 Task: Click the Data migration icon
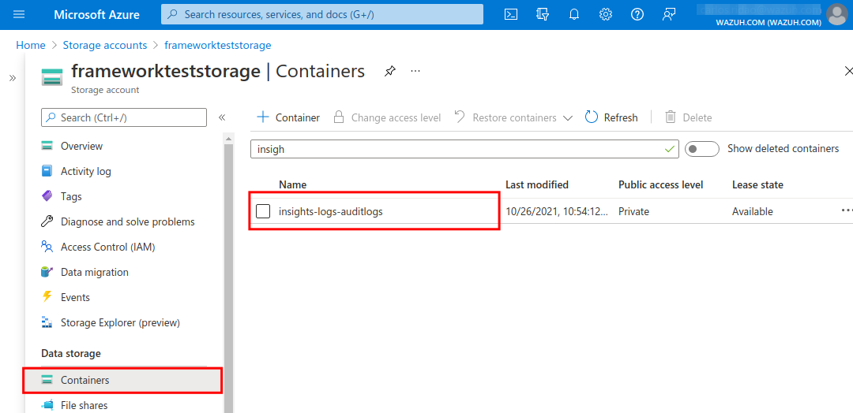pyautogui.click(x=47, y=272)
